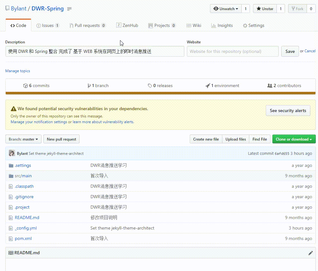318x271 pixels.
Task: Open the Insights tab
Action: tap(222, 25)
